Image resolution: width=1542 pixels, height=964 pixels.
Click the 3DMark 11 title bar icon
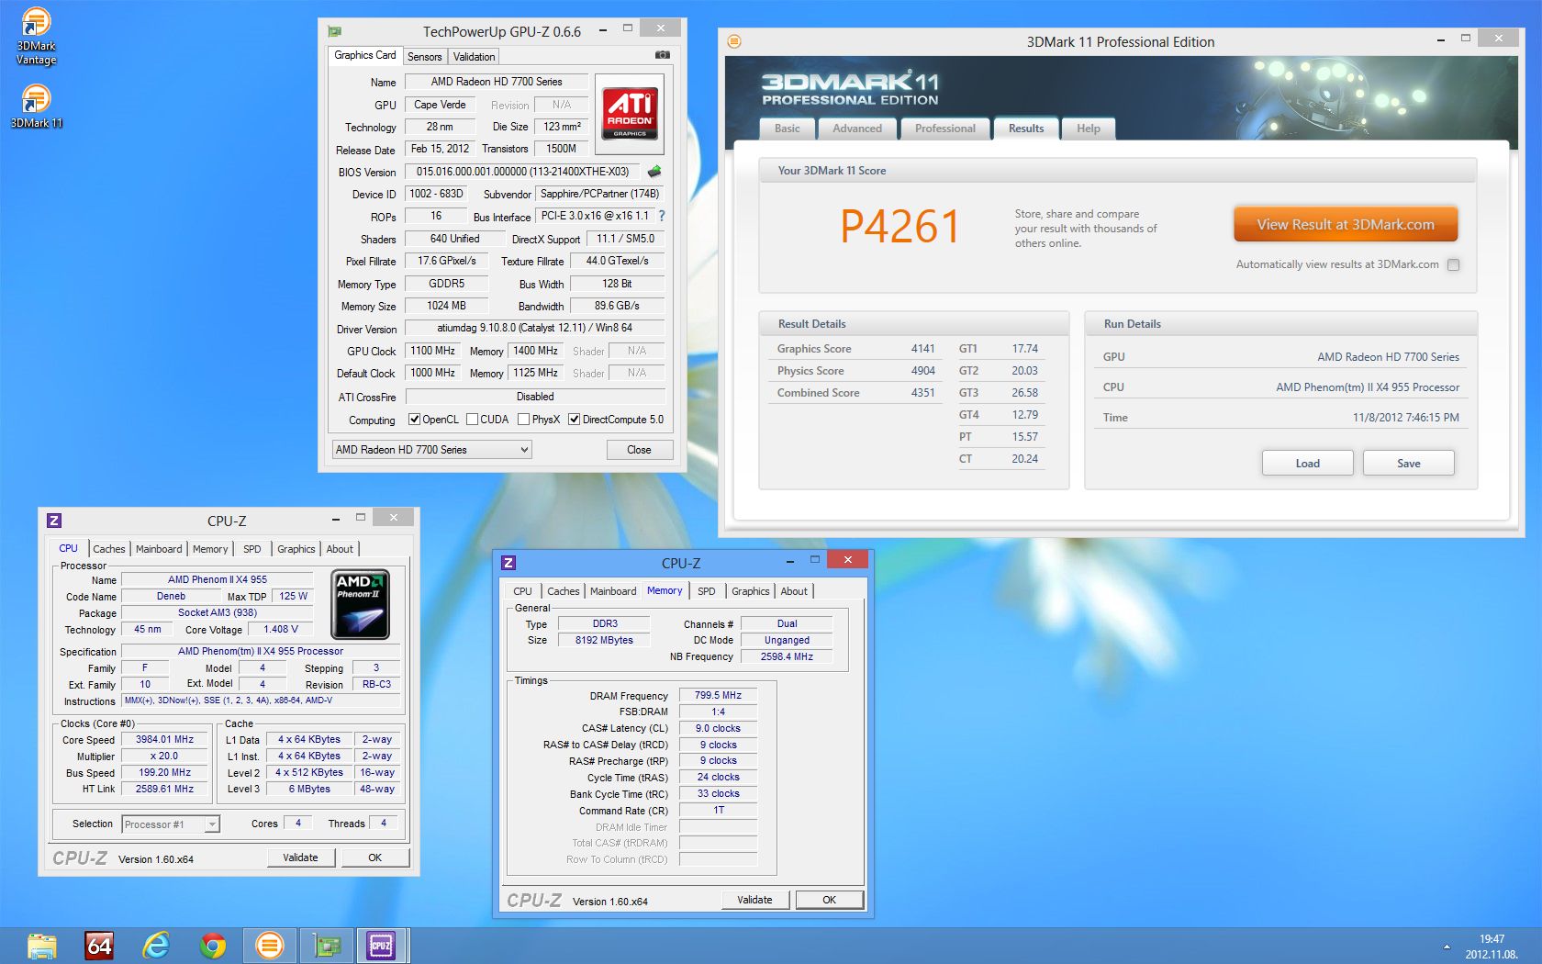[733, 41]
